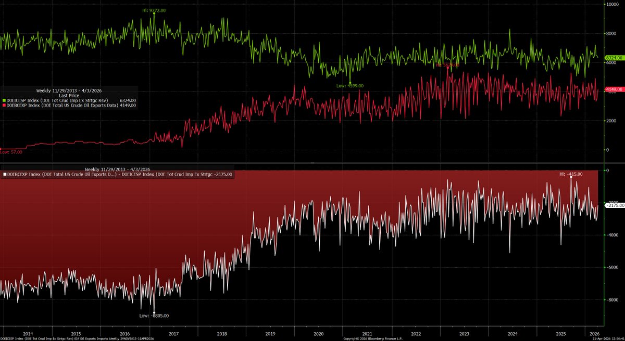Click the 2025 year label on the time axis
Screen dimensions: 625x341
(561, 333)
